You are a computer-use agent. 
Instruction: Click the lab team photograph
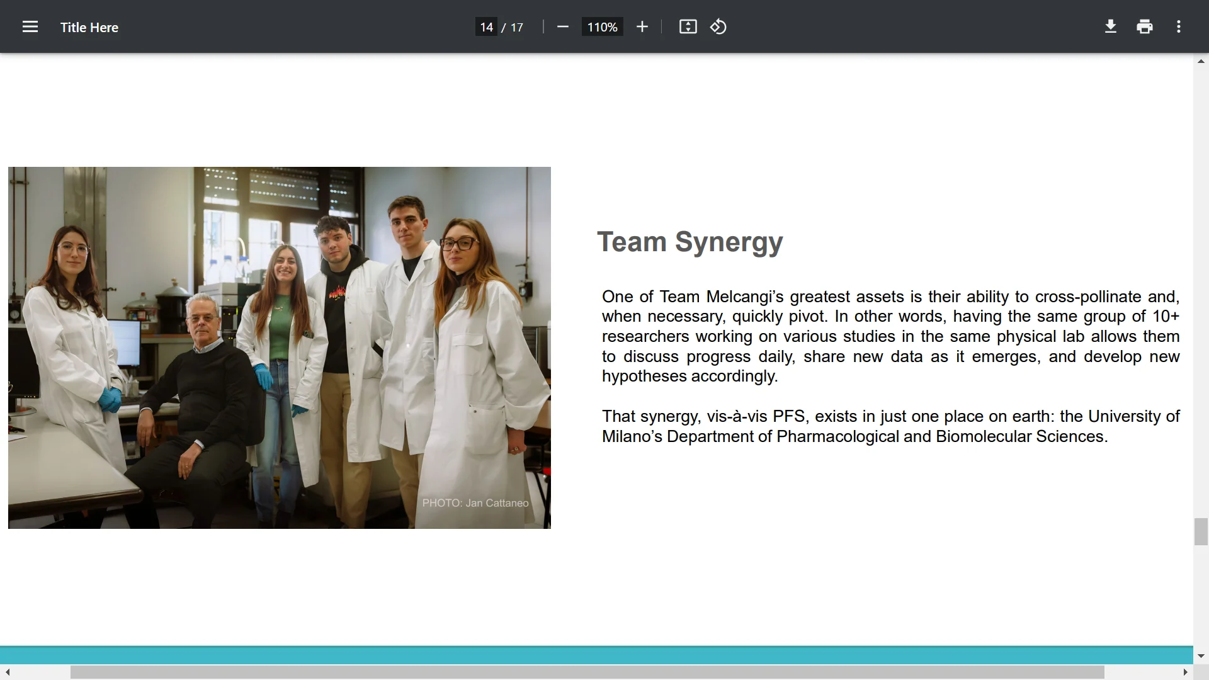click(x=279, y=348)
